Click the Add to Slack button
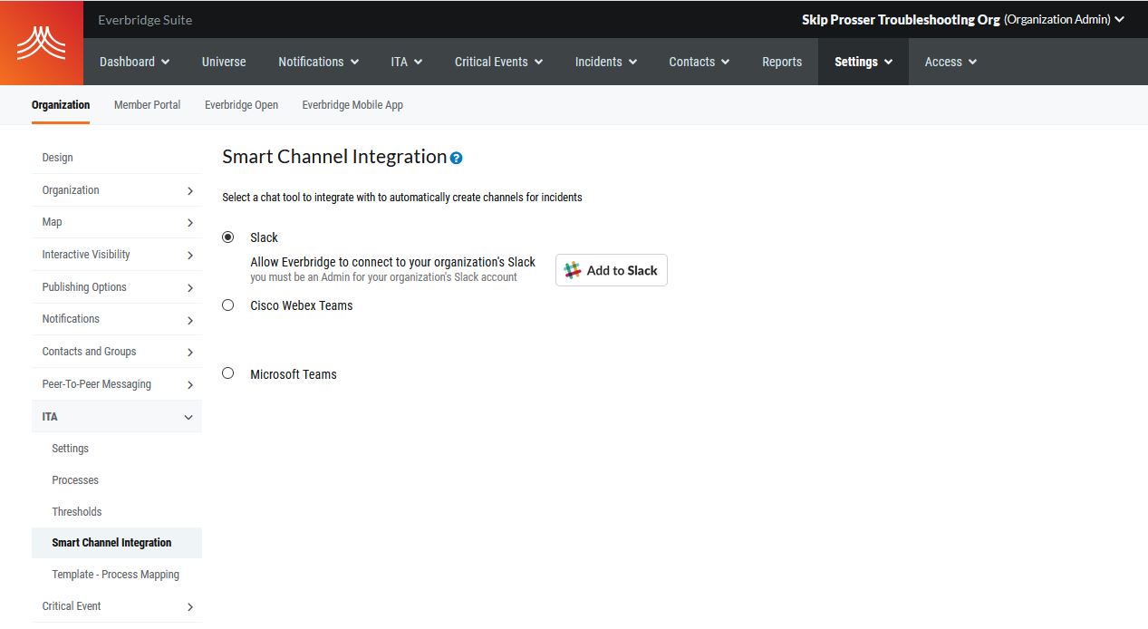1148x629 pixels. [x=612, y=270]
